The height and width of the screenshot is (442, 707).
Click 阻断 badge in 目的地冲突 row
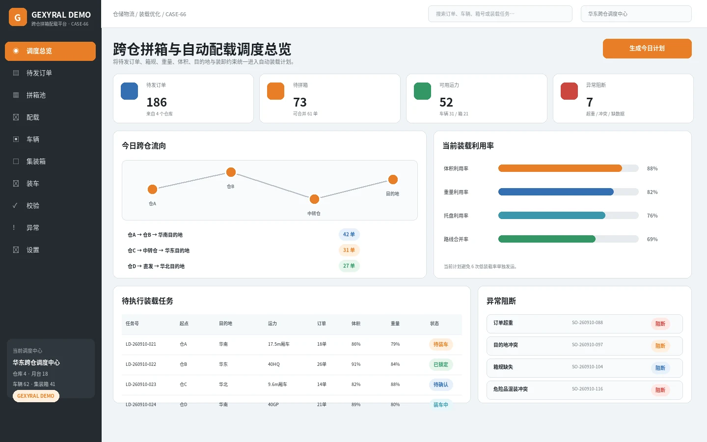pyautogui.click(x=660, y=346)
